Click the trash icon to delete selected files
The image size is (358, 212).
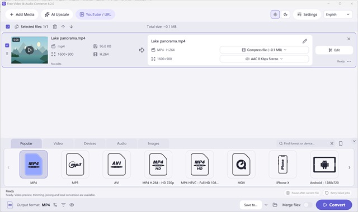click(55, 27)
